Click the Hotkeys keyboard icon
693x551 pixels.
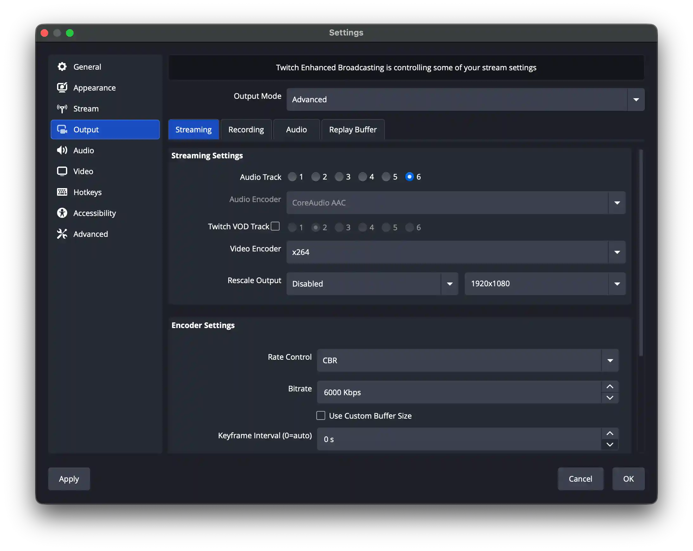[x=62, y=192]
